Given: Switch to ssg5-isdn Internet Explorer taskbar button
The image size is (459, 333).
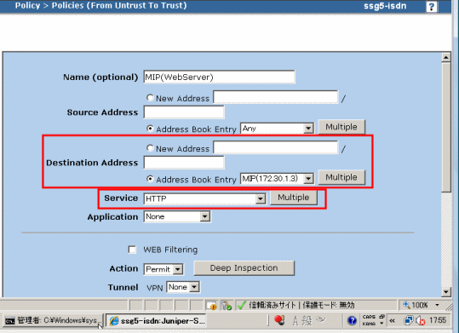Looking at the screenshot, I should point(157,321).
